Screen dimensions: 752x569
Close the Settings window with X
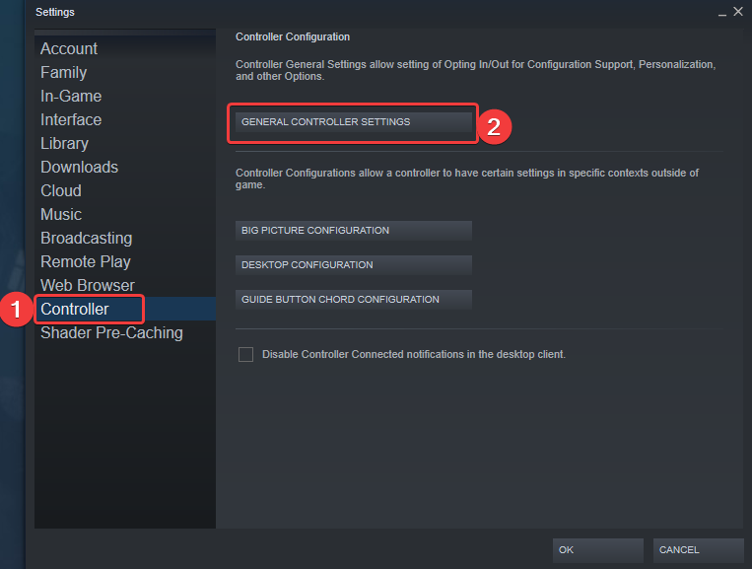(737, 11)
